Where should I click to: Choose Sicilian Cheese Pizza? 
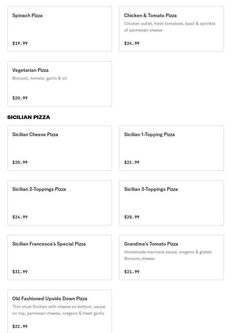click(x=60, y=148)
